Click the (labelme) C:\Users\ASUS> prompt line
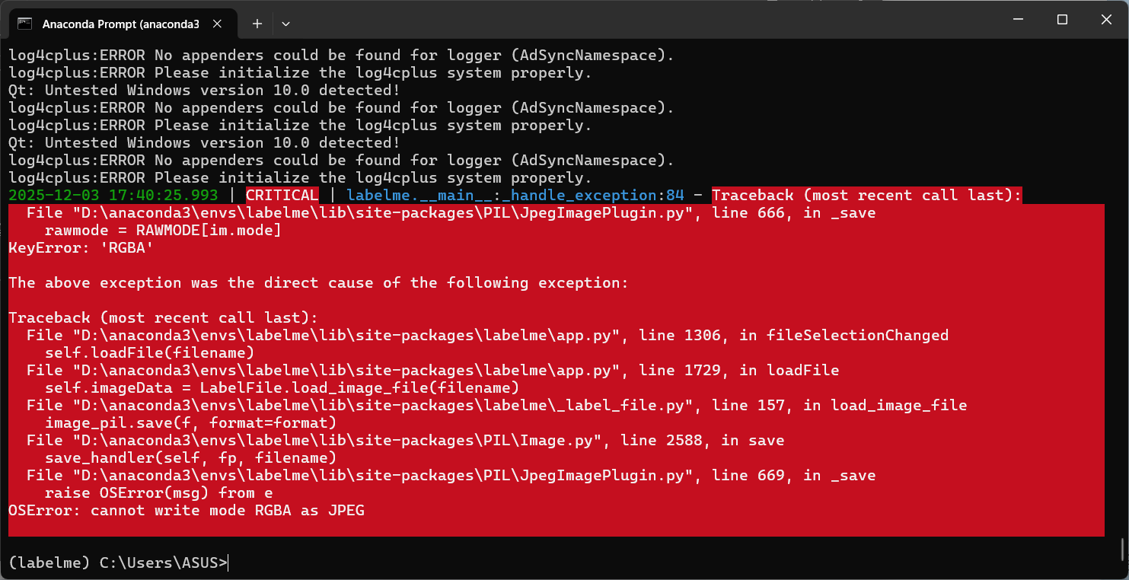This screenshot has width=1129, height=580. point(118,563)
